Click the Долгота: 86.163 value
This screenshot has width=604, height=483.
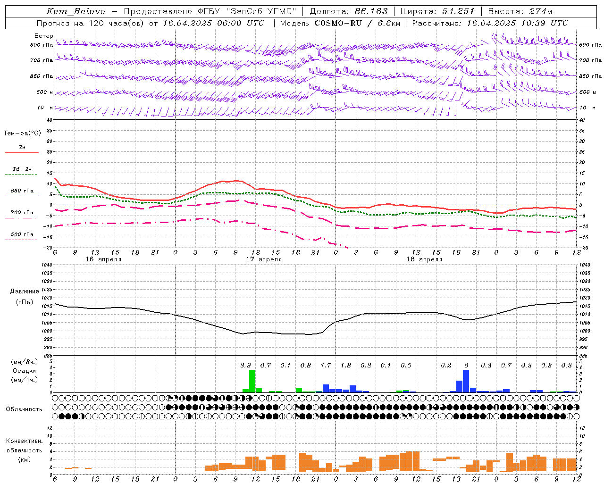click(x=349, y=11)
